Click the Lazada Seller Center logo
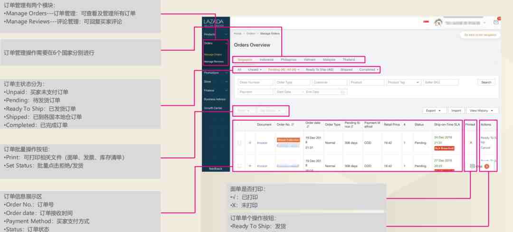Viewport: 513px width, 232px height. [214, 22]
